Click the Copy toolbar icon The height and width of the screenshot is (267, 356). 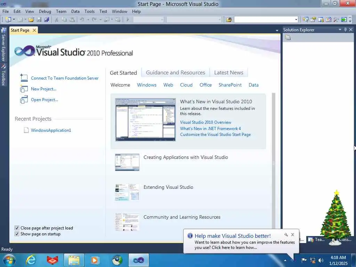click(x=64, y=20)
